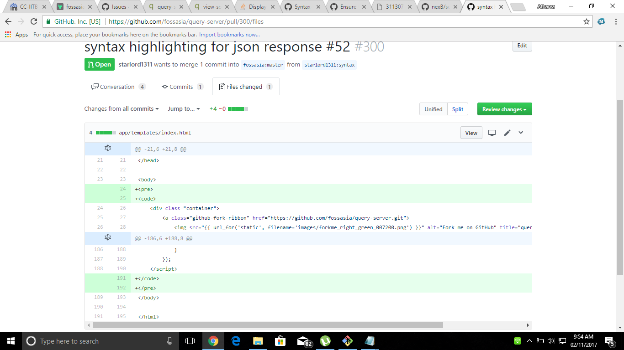This screenshot has width=624, height=350.
Task: Open Chrome menu three dots
Action: click(615, 21)
